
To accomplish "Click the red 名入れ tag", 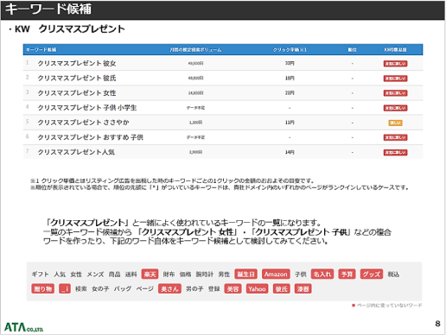I will [322, 275].
